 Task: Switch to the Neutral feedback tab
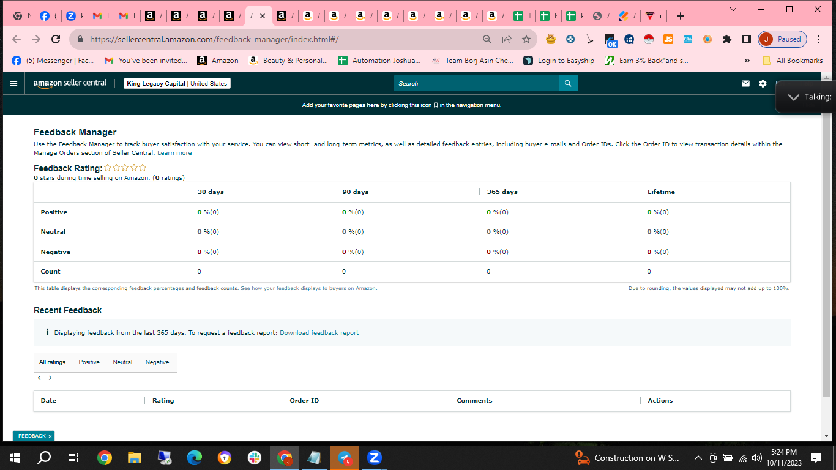[x=122, y=362]
